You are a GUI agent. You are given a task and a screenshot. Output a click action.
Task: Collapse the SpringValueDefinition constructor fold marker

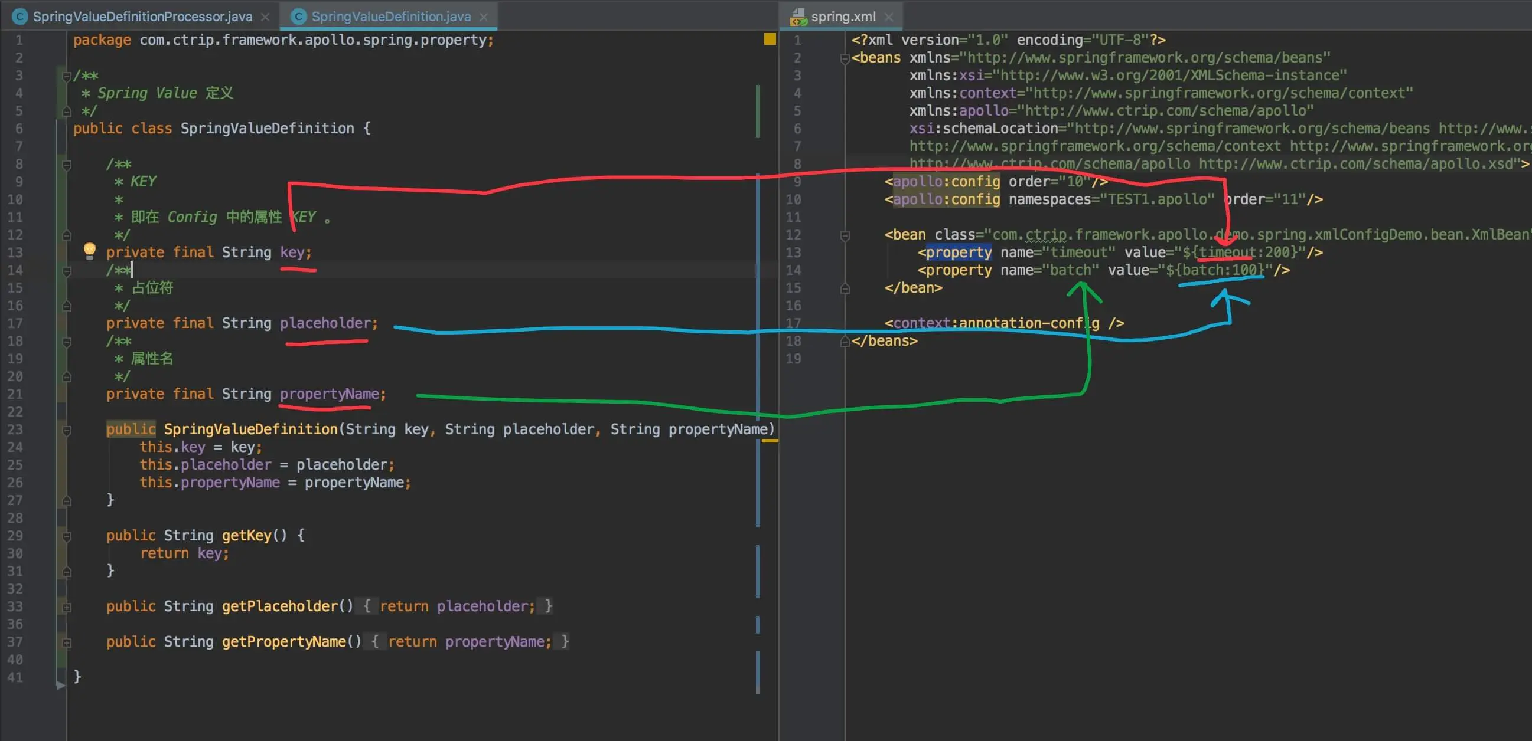pos(67,430)
